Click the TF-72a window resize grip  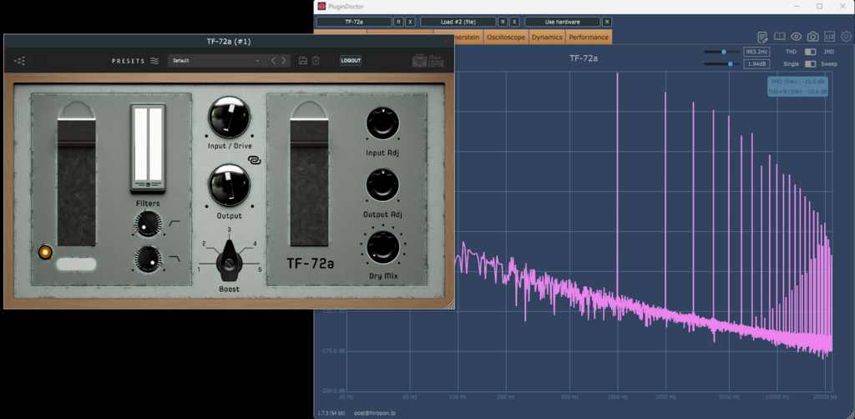(450, 305)
